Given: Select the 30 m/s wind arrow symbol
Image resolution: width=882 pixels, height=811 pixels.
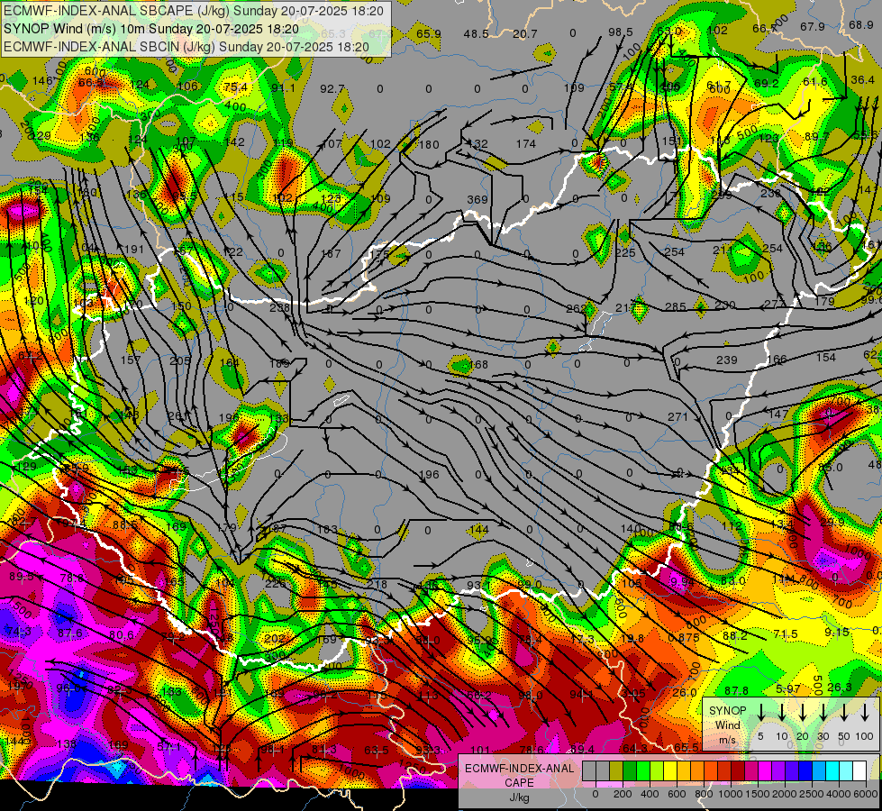Looking at the screenshot, I should pyautogui.click(x=823, y=712).
